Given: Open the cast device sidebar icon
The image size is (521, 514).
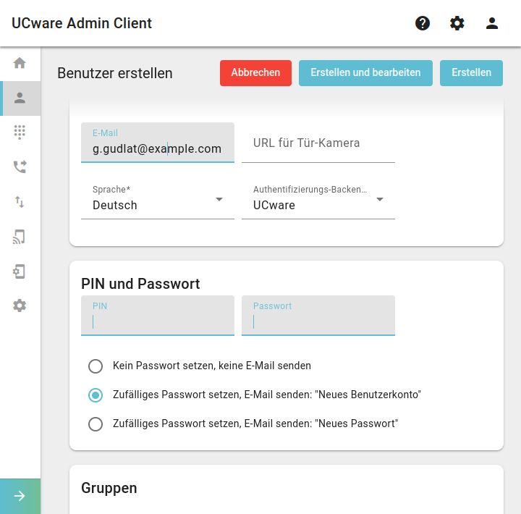Looking at the screenshot, I should (20, 237).
